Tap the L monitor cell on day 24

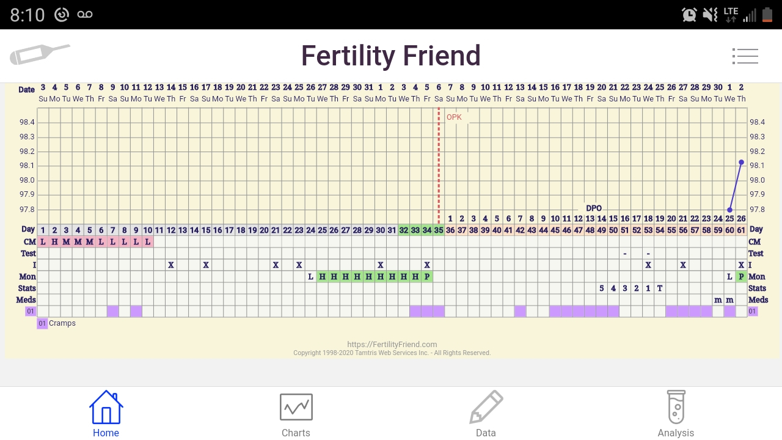click(310, 276)
